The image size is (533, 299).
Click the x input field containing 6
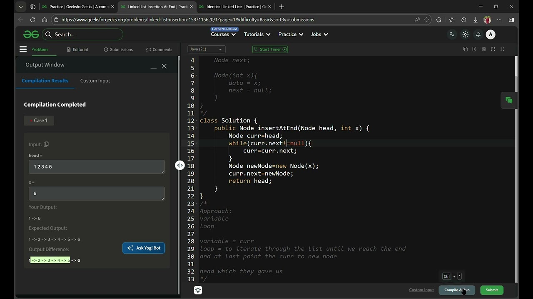coord(97,194)
